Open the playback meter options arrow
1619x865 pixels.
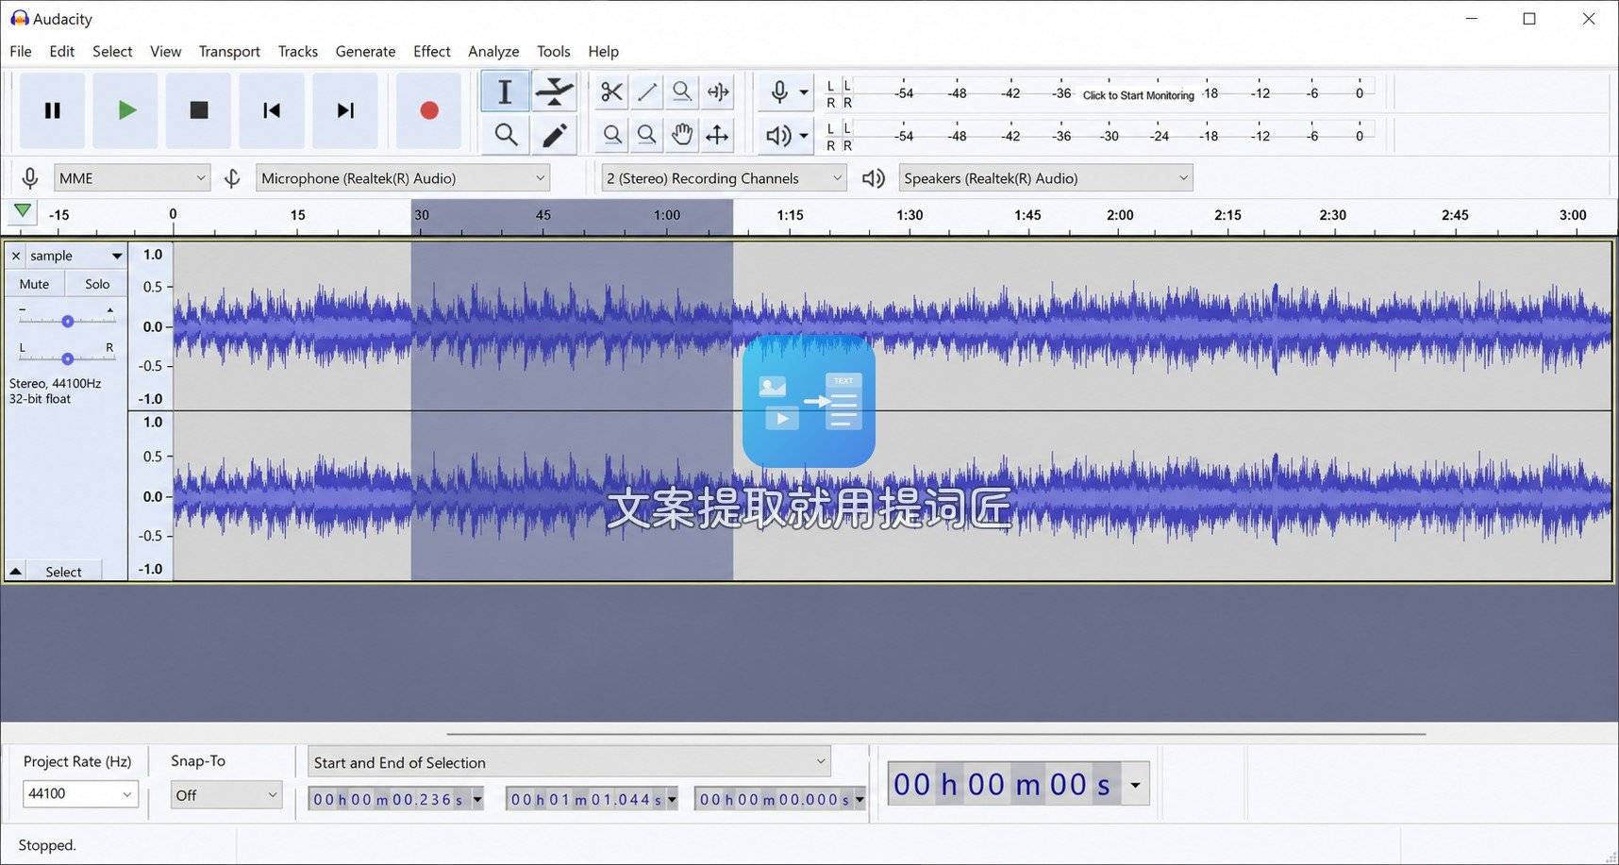(x=804, y=136)
